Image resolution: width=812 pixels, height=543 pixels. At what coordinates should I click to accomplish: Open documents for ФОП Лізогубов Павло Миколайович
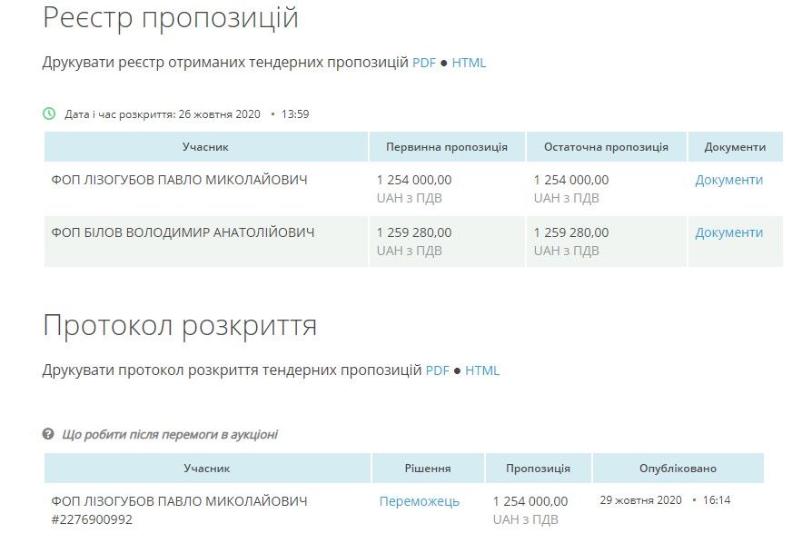pos(728,180)
